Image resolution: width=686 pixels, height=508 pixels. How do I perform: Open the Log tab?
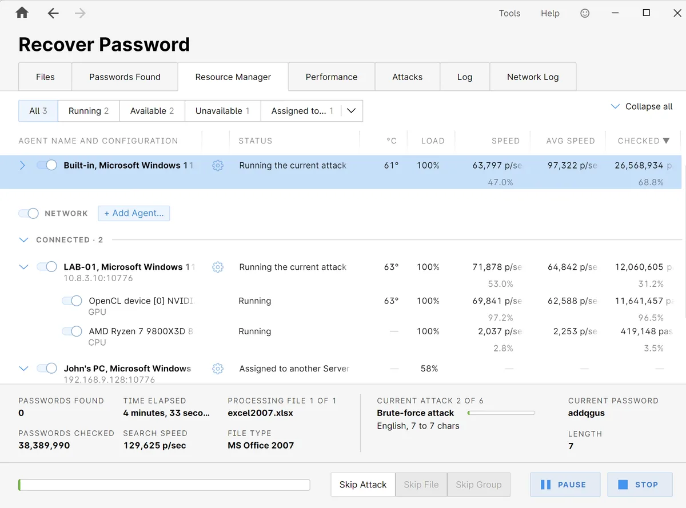coord(465,77)
